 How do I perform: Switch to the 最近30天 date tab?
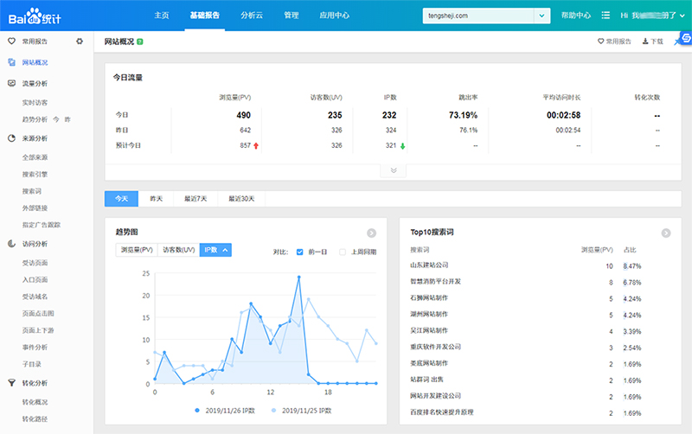click(241, 199)
